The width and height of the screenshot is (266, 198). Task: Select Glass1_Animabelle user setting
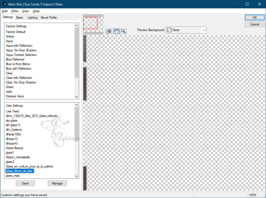(18, 157)
